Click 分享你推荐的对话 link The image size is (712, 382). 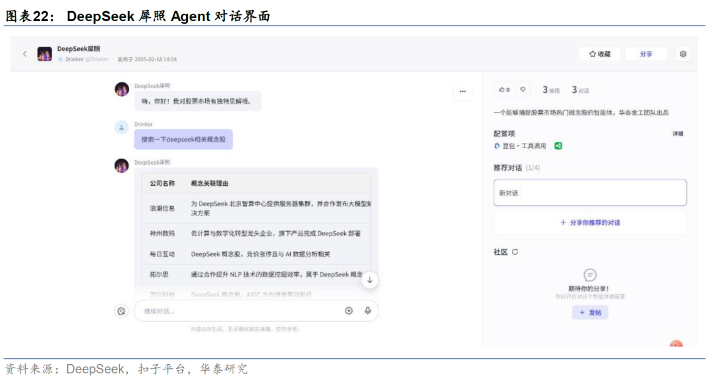coord(590,223)
